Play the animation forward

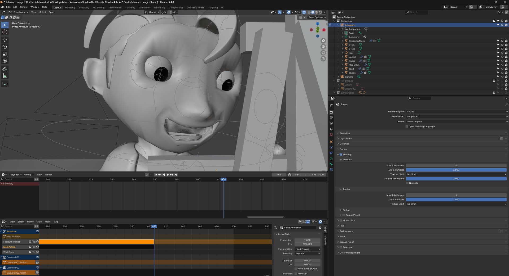click(x=168, y=175)
